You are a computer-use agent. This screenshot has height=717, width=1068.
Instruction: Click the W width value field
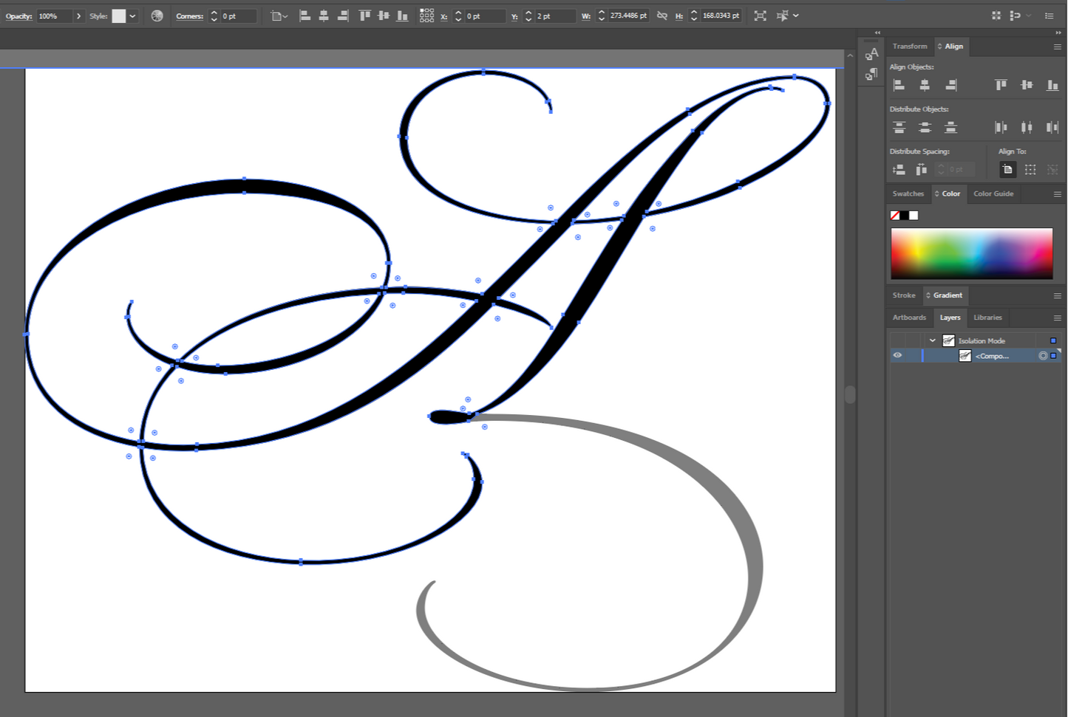click(x=628, y=16)
